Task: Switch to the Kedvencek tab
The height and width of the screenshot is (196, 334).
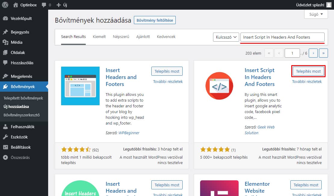Action: coord(166,37)
